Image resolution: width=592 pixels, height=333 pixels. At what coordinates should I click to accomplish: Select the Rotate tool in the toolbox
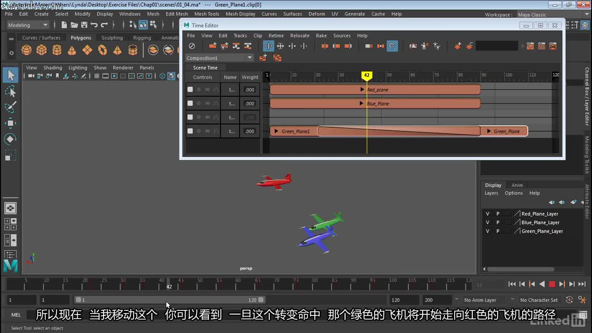click(x=11, y=138)
